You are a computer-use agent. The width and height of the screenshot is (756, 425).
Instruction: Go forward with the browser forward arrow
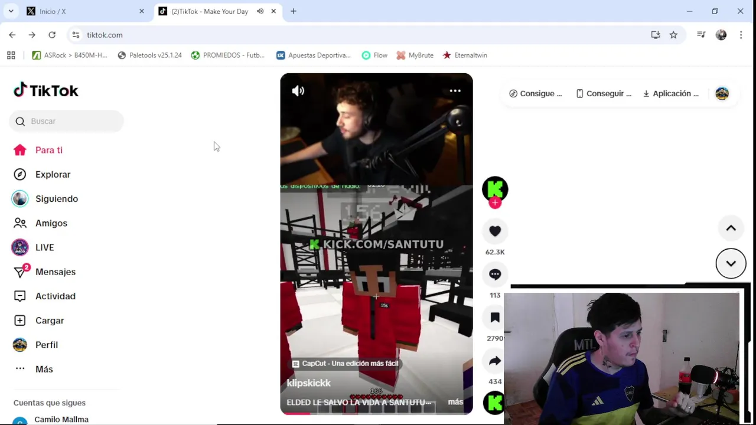click(32, 35)
